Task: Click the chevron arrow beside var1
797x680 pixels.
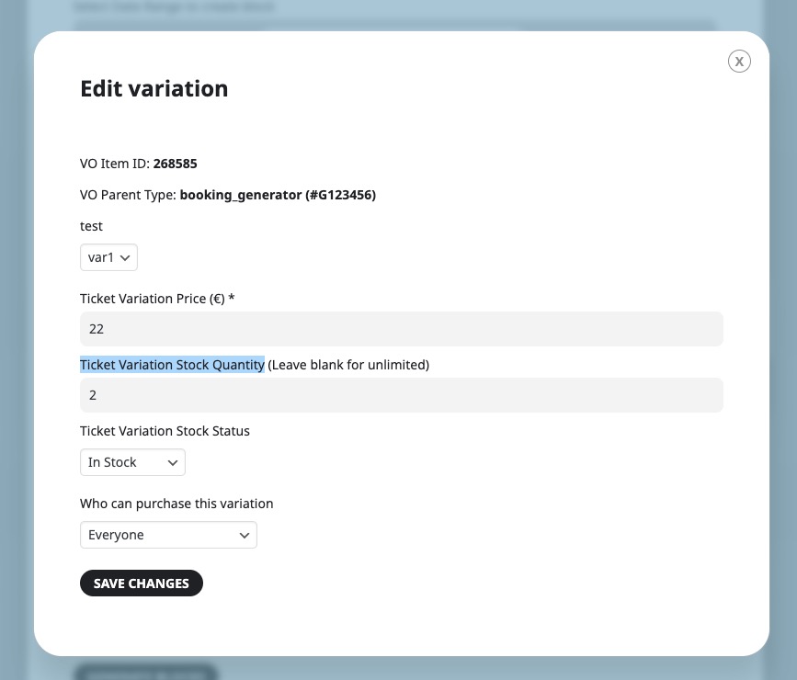Action: [125, 257]
